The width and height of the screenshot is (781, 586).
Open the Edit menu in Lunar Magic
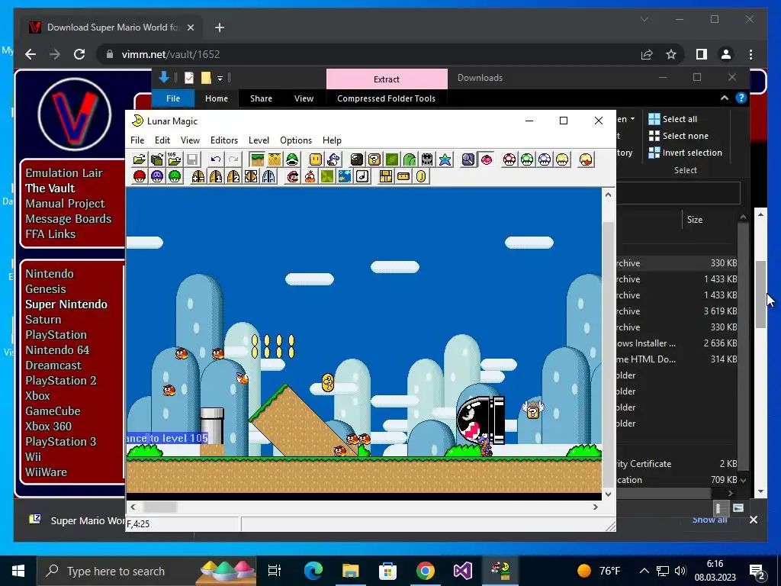point(162,140)
